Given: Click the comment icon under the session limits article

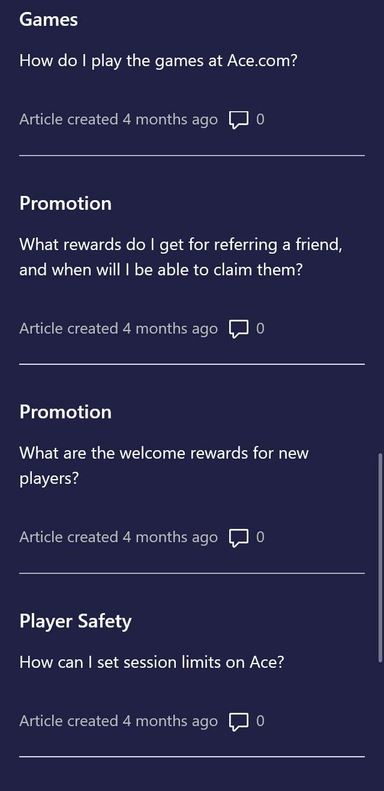Looking at the screenshot, I should 238,721.
